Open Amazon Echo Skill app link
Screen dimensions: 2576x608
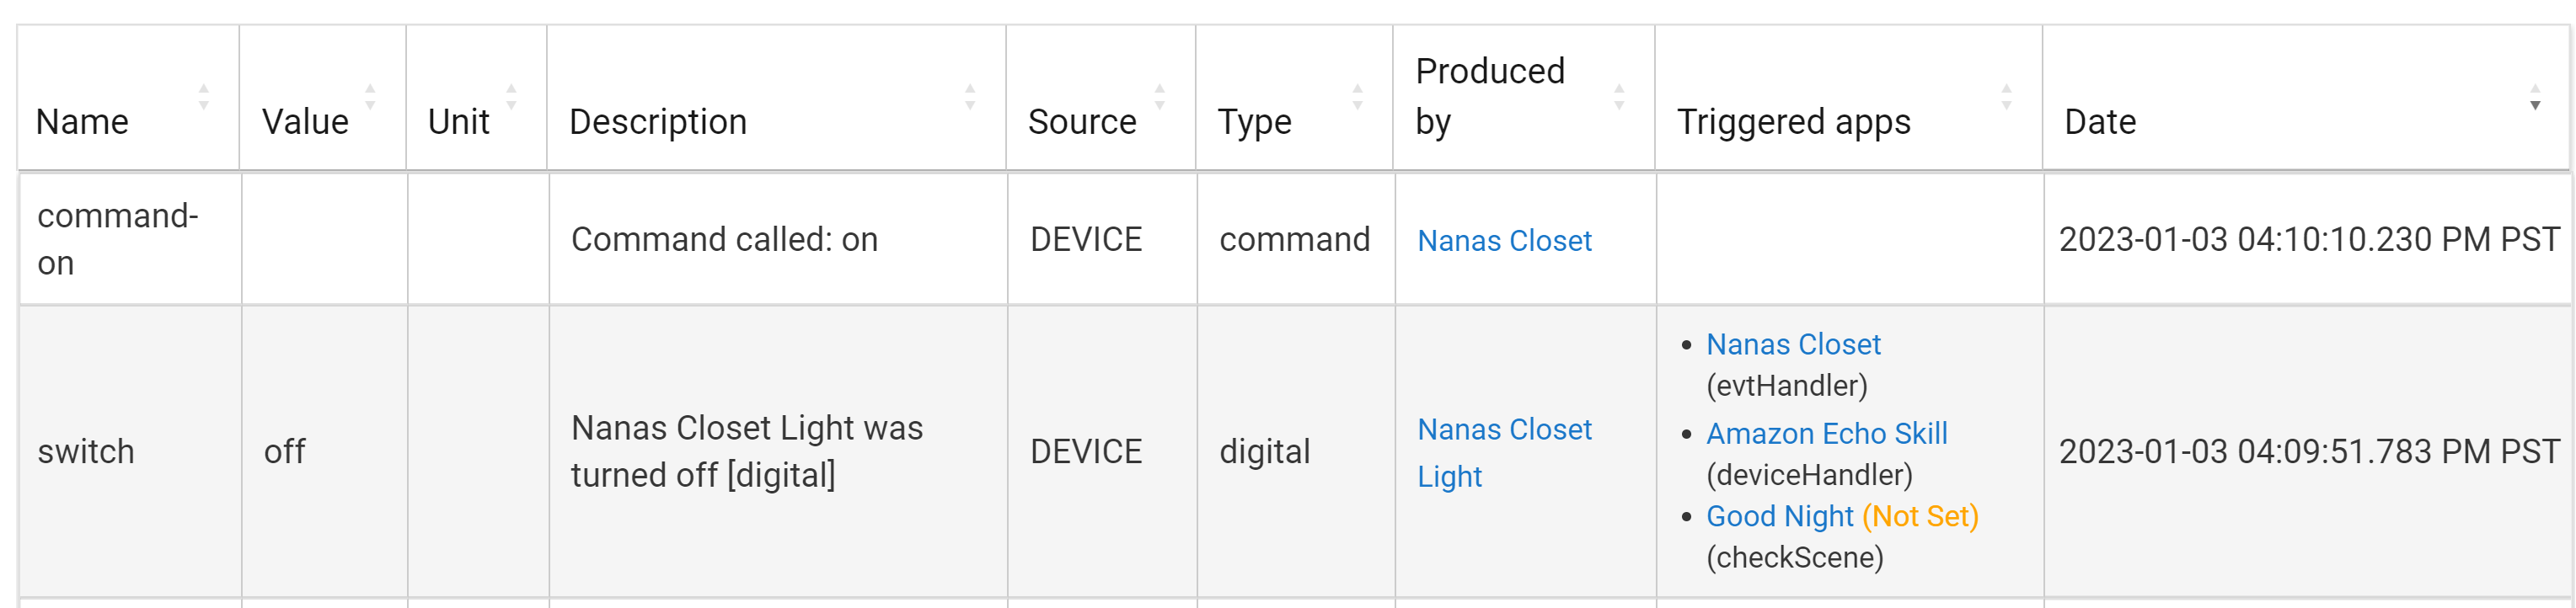(x=1826, y=434)
